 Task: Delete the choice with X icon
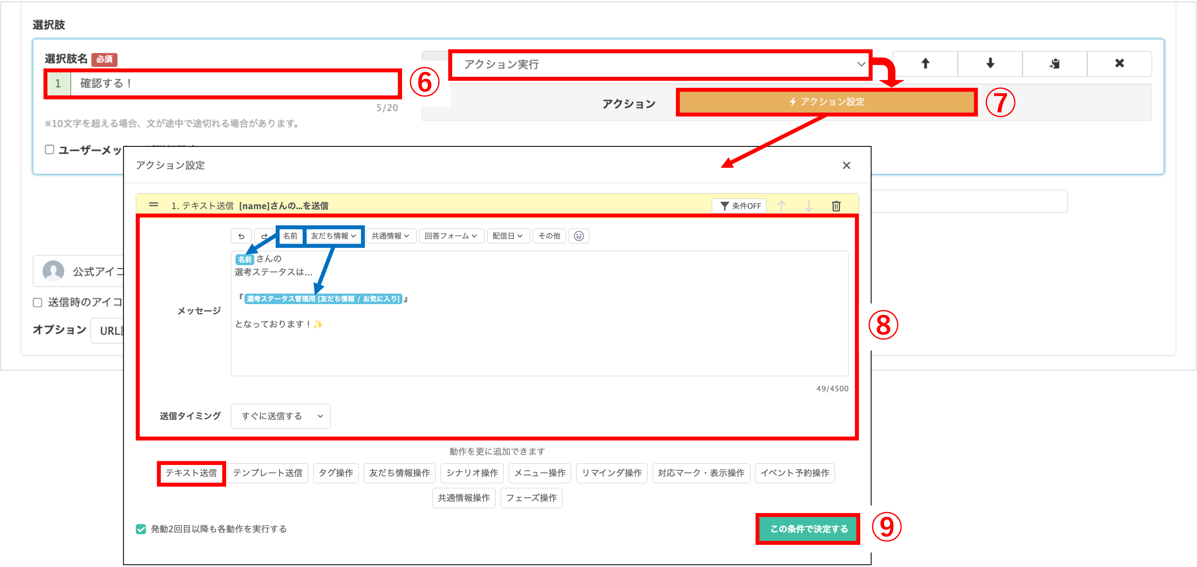1119,64
